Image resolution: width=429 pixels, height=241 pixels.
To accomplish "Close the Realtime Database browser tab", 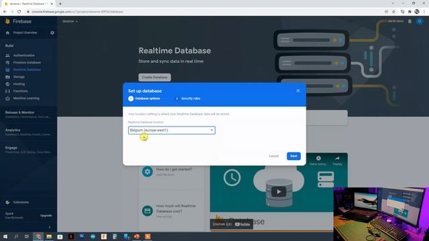I will point(52,4).
